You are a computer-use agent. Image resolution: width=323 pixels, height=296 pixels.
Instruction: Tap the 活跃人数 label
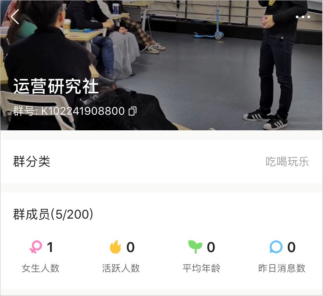pyautogui.click(x=121, y=268)
